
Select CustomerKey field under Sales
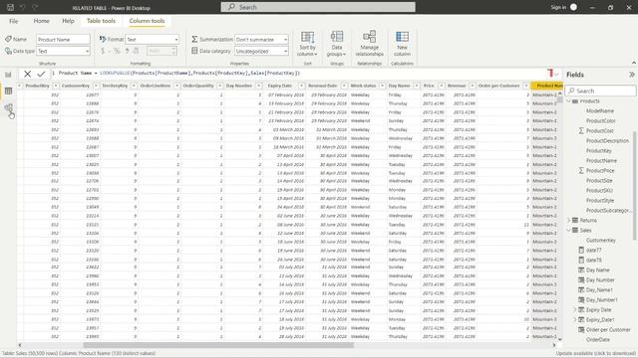point(600,241)
